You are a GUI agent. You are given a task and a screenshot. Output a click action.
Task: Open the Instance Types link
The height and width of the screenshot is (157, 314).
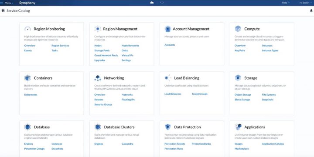click(270, 50)
